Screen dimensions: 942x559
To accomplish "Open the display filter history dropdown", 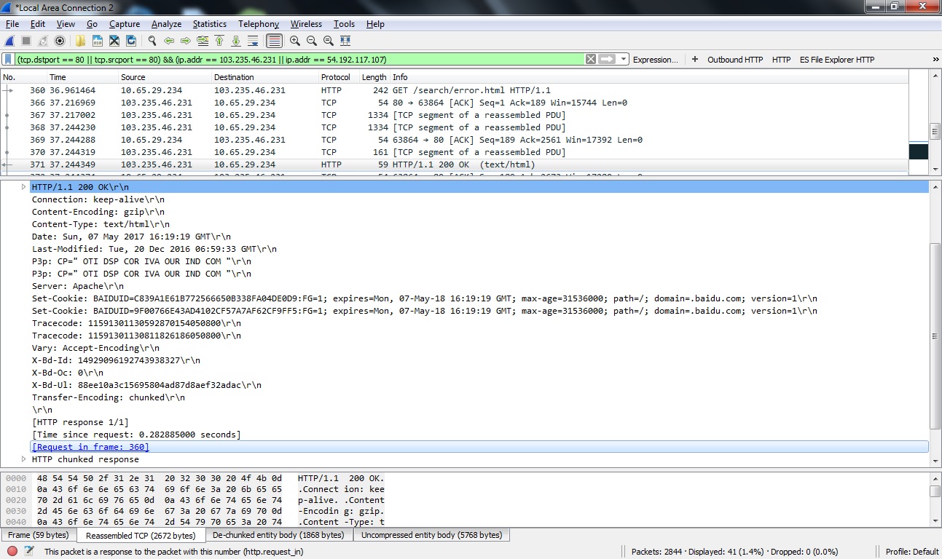I will point(624,60).
